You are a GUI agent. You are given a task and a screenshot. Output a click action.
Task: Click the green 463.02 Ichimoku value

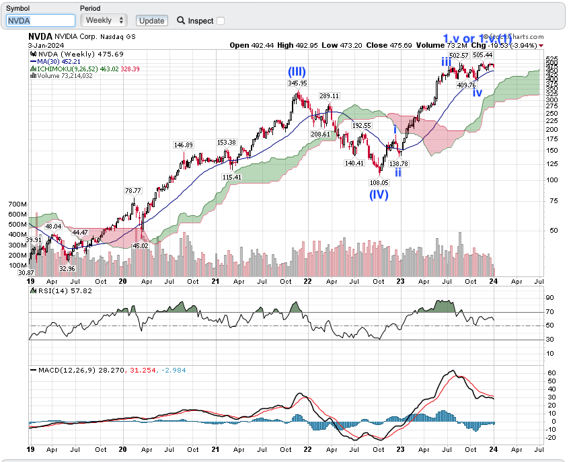[109, 69]
